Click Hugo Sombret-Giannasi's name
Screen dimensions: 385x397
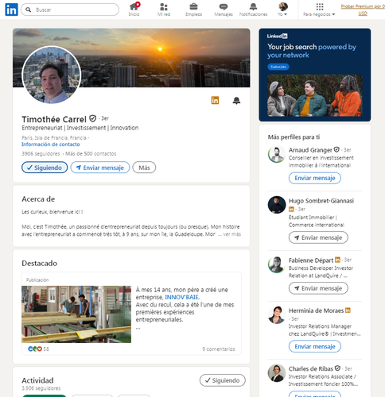[x=321, y=201]
